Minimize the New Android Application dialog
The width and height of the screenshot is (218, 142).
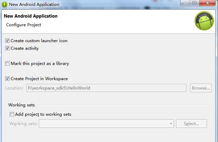(185, 3)
